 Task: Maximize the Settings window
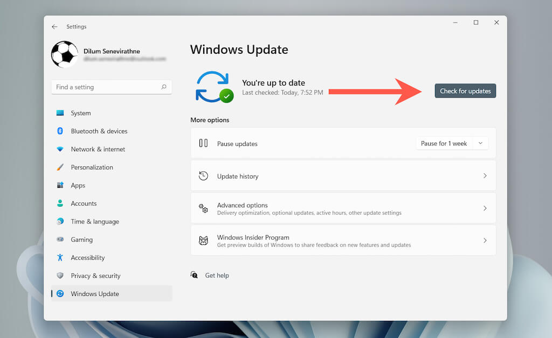pyautogui.click(x=476, y=23)
